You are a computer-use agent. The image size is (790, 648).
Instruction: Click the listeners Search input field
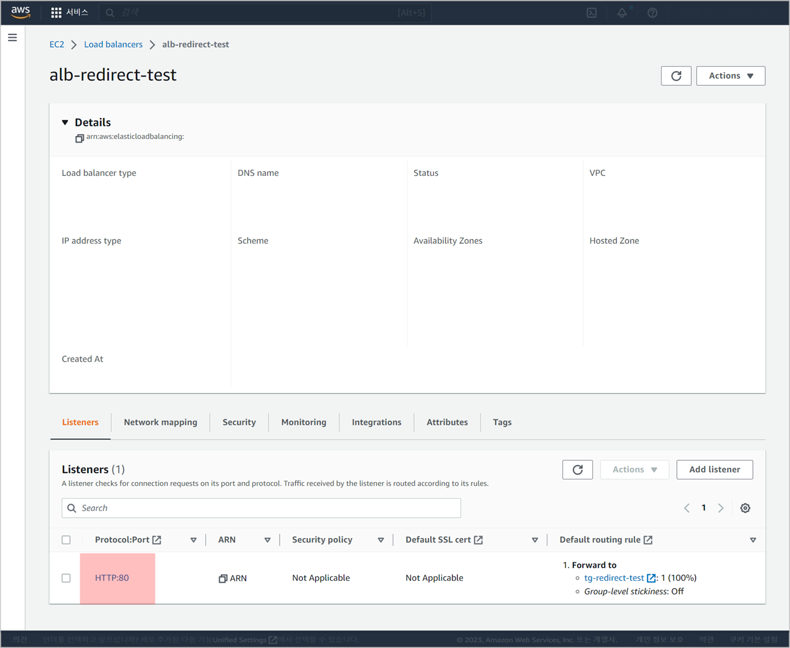(x=261, y=508)
